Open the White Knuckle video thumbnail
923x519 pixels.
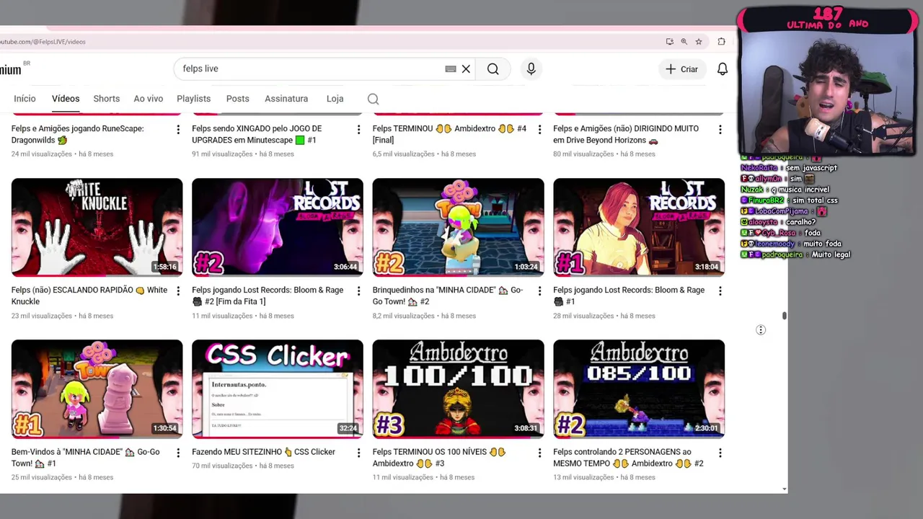click(97, 227)
